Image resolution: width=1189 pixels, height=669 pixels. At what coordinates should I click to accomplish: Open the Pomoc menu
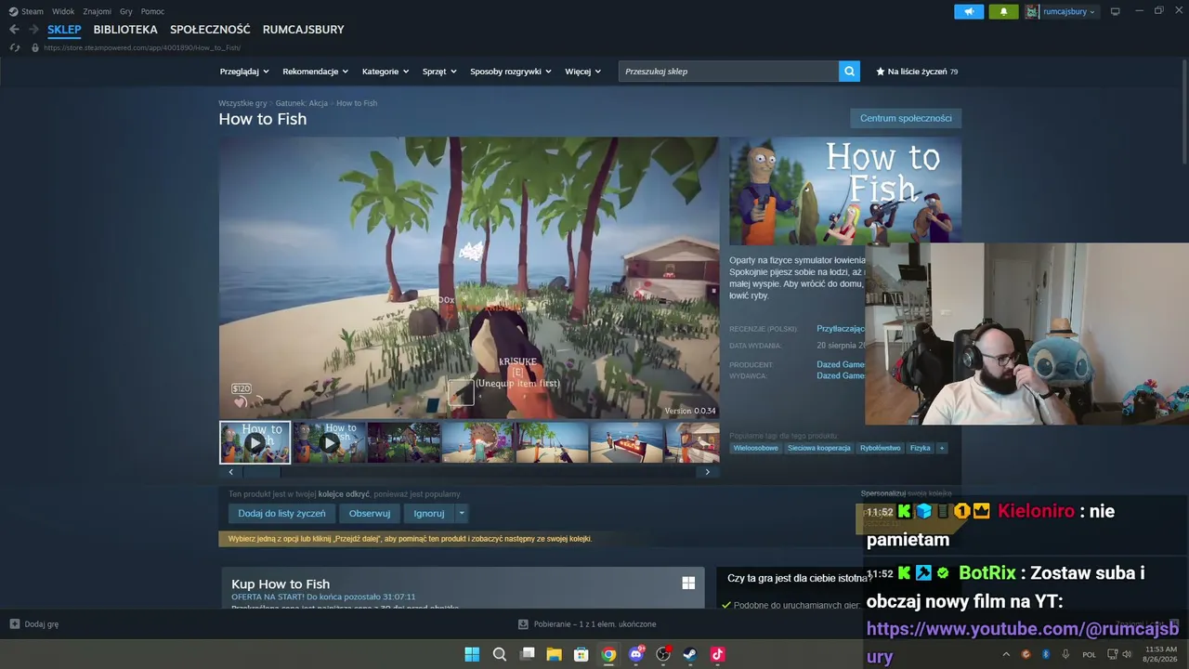[x=152, y=11]
